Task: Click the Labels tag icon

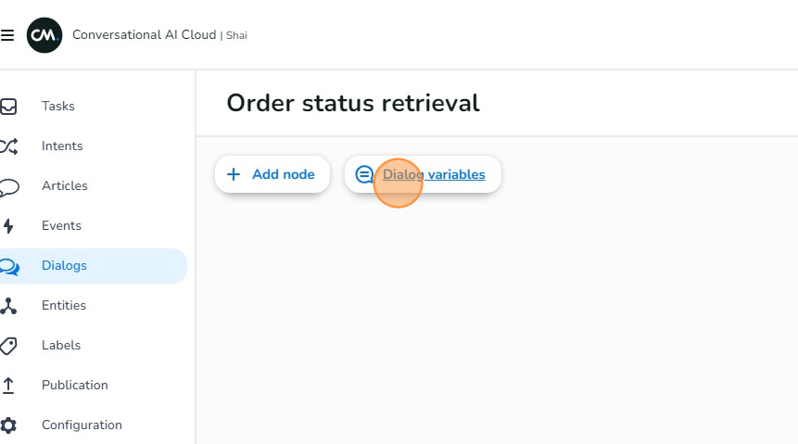Action: click(8, 346)
